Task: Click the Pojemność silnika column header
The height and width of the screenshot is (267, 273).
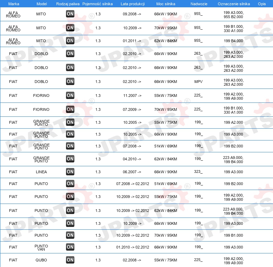Action: tap(97, 4)
